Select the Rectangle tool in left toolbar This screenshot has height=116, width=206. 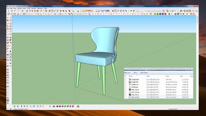[8, 26]
